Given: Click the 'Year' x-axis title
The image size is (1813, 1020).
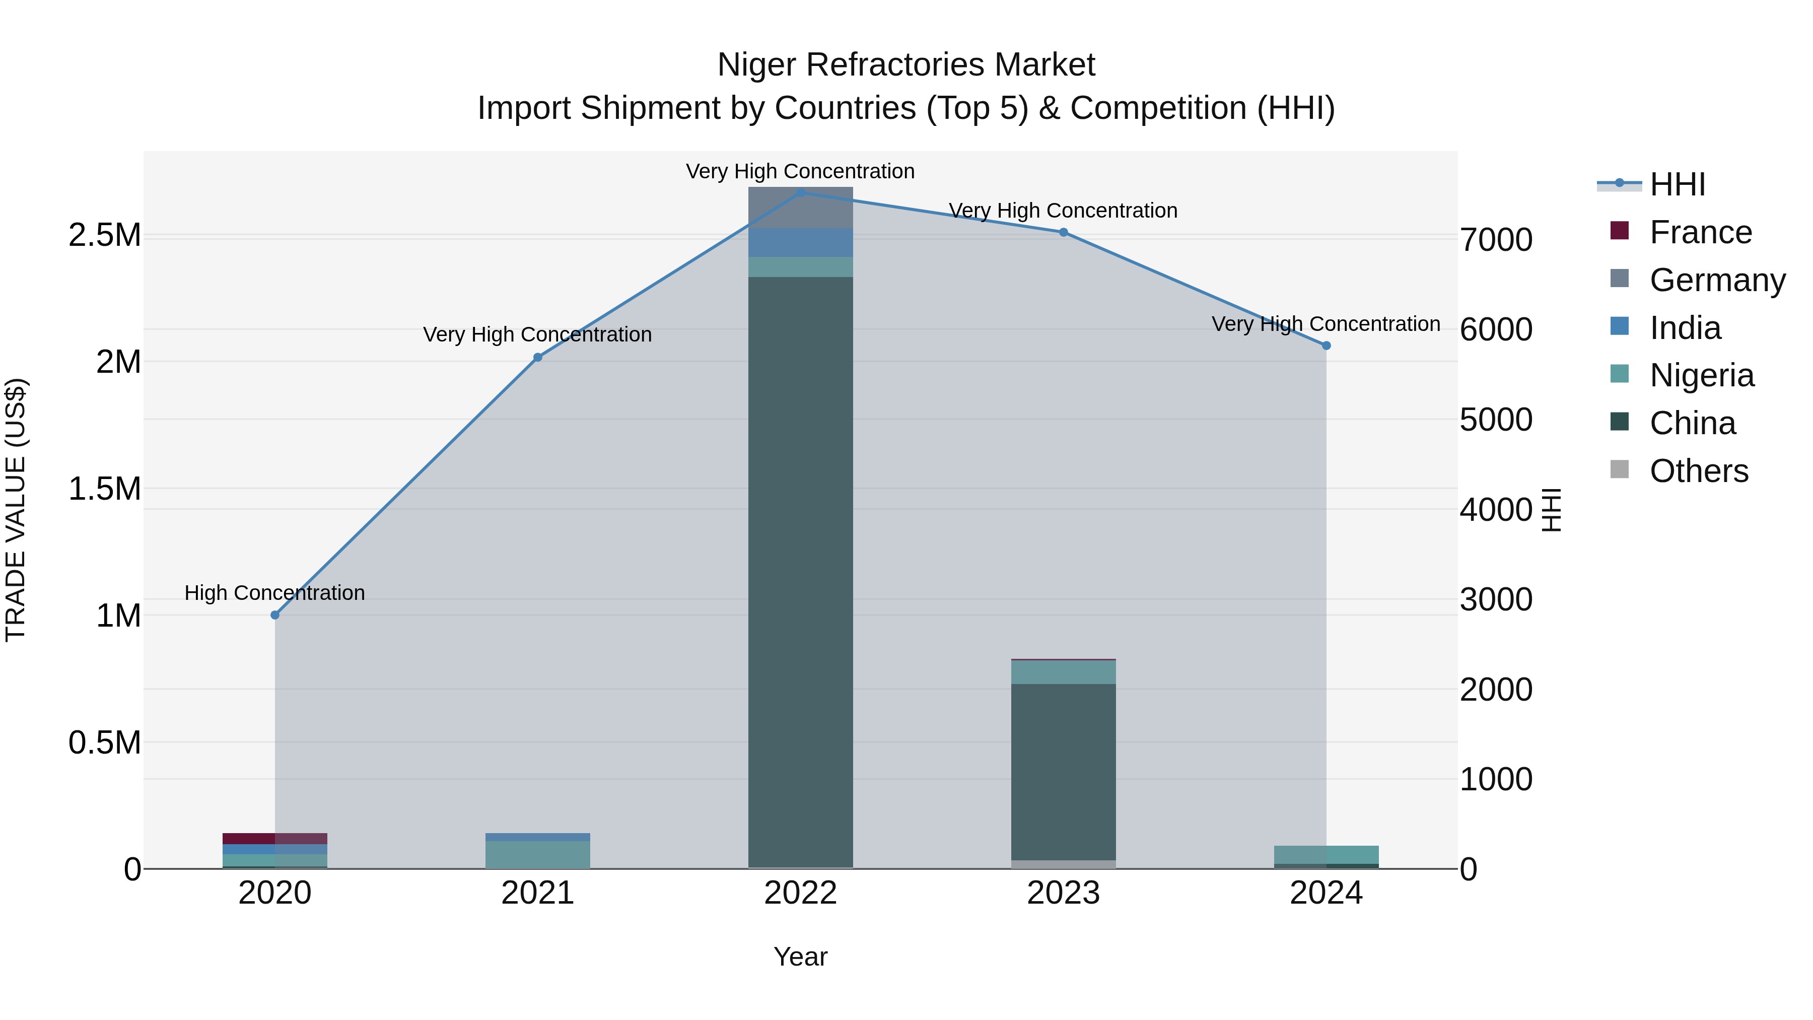Looking at the screenshot, I should click(800, 957).
